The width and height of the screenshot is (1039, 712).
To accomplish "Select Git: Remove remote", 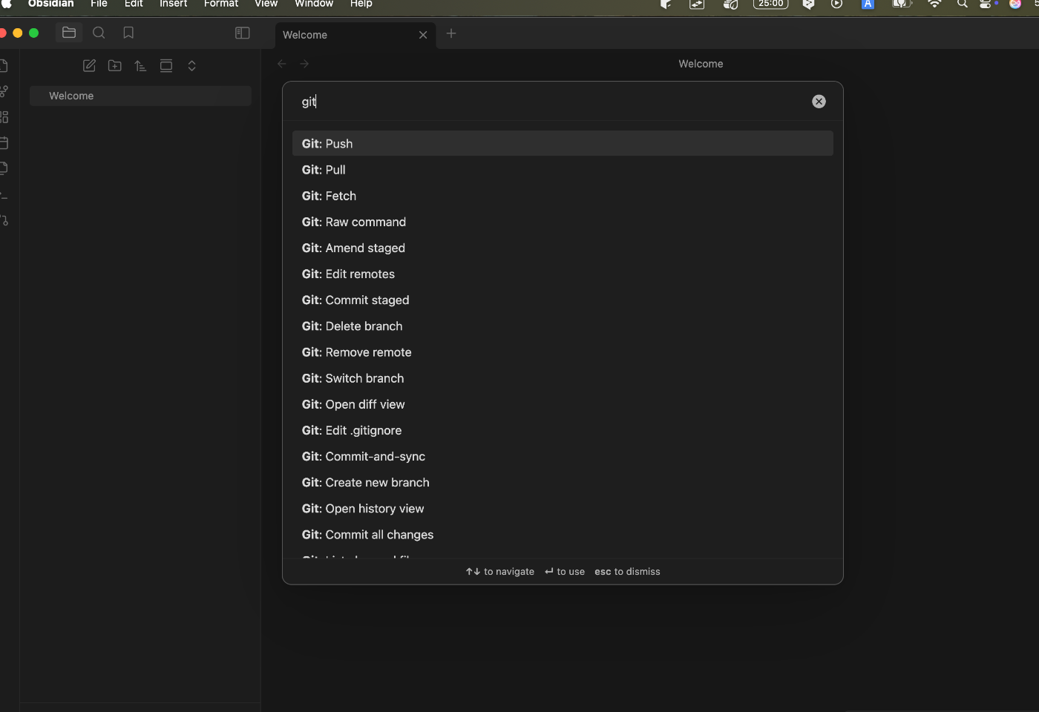I will click(563, 352).
